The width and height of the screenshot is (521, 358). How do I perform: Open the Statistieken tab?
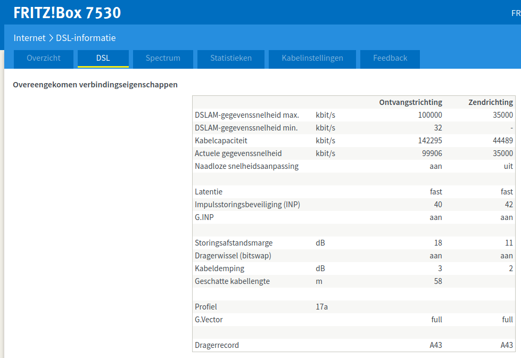point(230,58)
